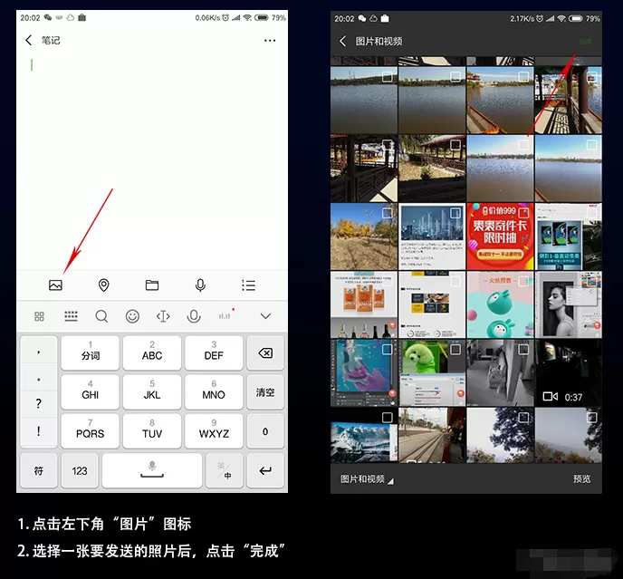
Task: Tap the 5 JKL key
Action: [x=152, y=391]
